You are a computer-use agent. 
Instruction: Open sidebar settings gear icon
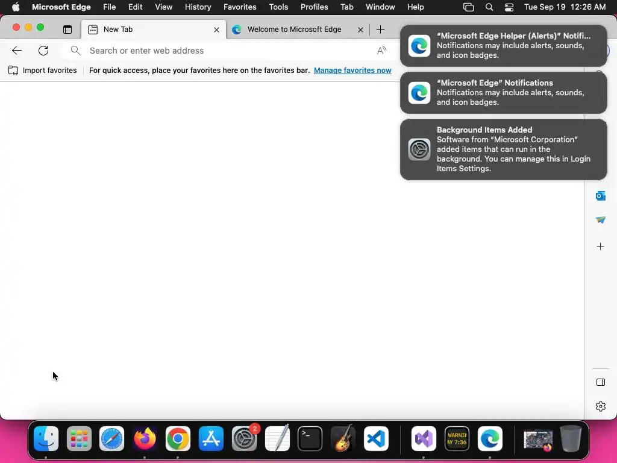(601, 406)
